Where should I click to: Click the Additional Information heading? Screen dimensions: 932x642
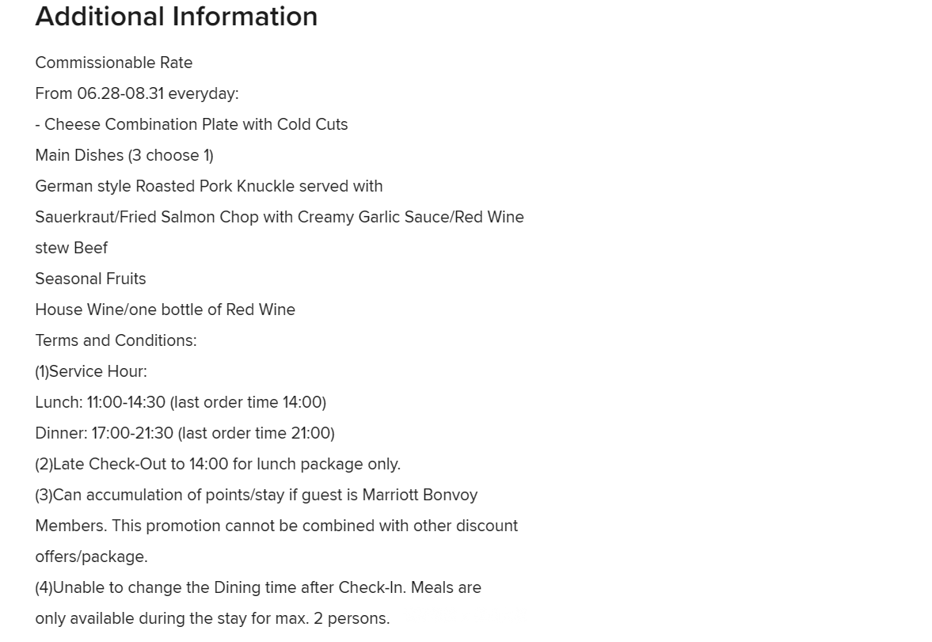click(x=177, y=16)
